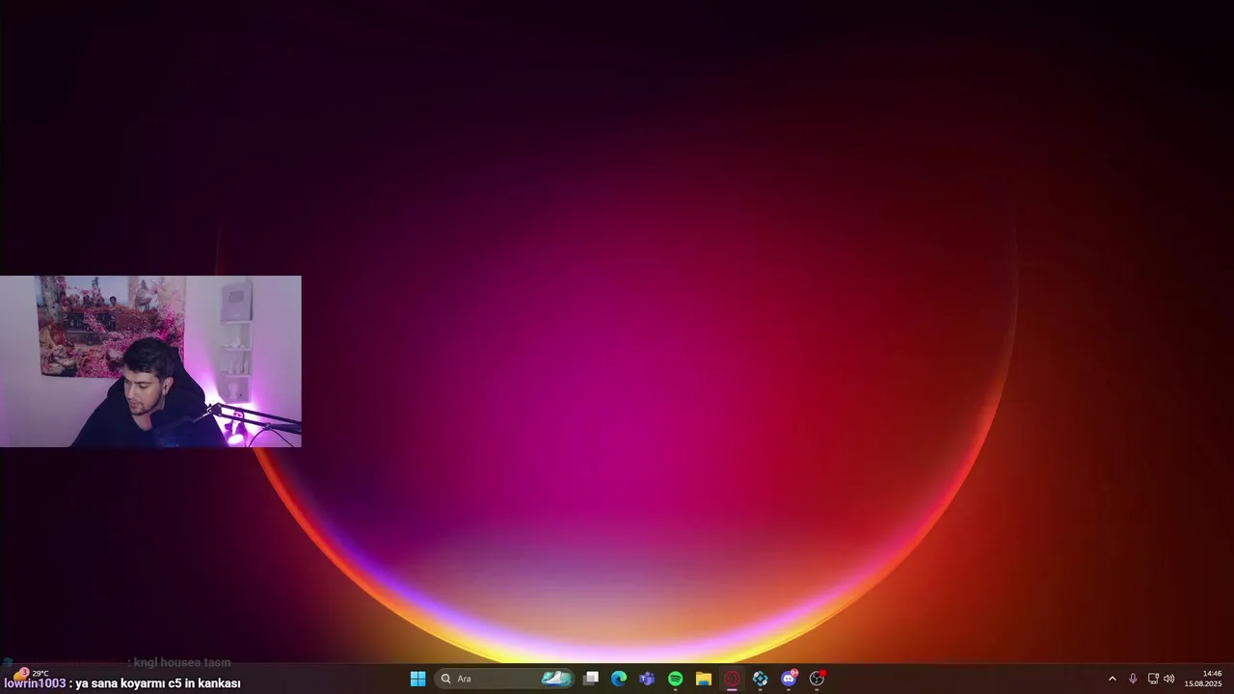Click the search highlight image in Ara box
This screenshot has height=694, width=1234.
pyautogui.click(x=556, y=679)
